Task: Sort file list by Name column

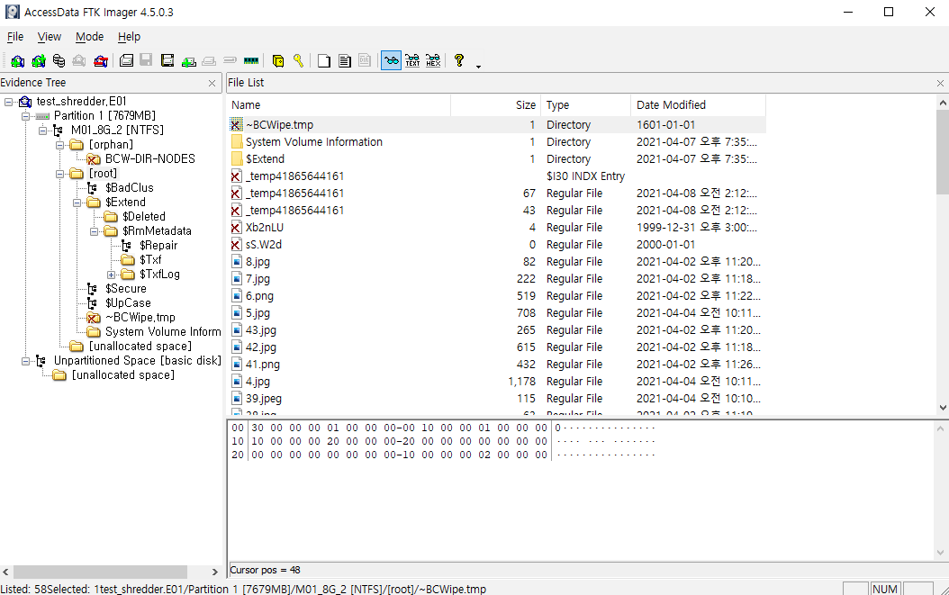Action: (339, 105)
